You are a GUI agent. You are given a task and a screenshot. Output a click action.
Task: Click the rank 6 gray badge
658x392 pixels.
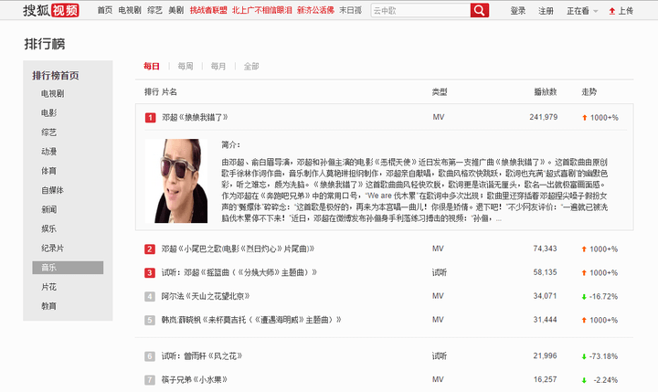click(150, 356)
